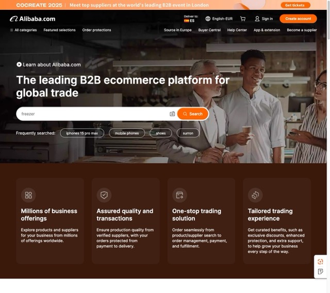Open the floating feedback form icon
The width and height of the screenshot is (330, 293).
[x=320, y=272]
